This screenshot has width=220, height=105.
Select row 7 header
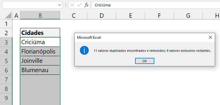pyautogui.click(x=6, y=79)
